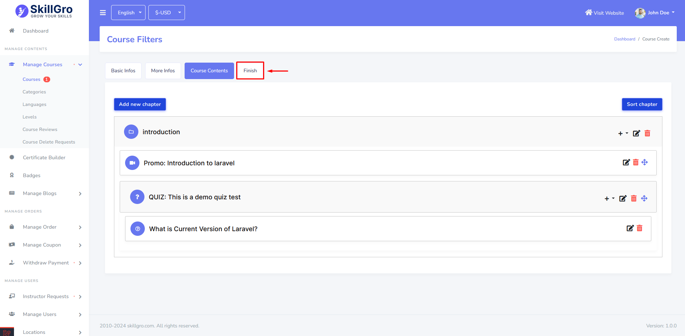
Task: Expand the Withdraw Payment menu
Action: (x=80, y=263)
